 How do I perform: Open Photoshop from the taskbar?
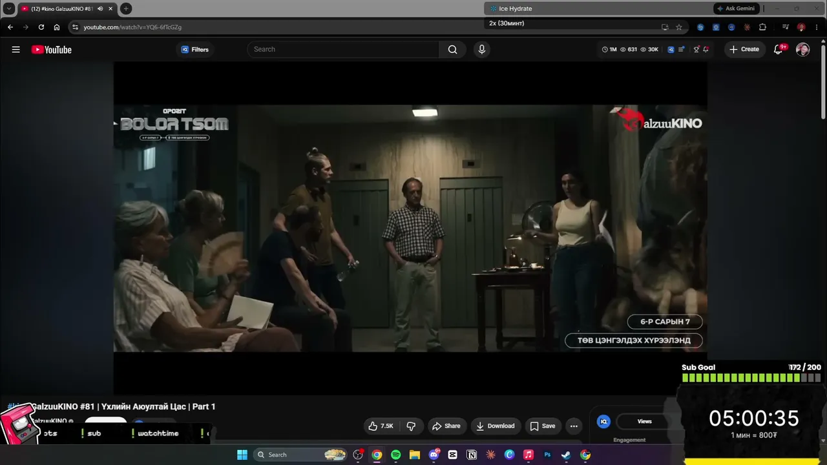pyautogui.click(x=547, y=455)
